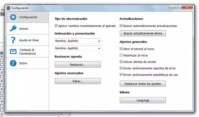Disable 'Activar alertas de sonido' checkbox
Viewport: 199px width, 117px height.
click(x=121, y=62)
